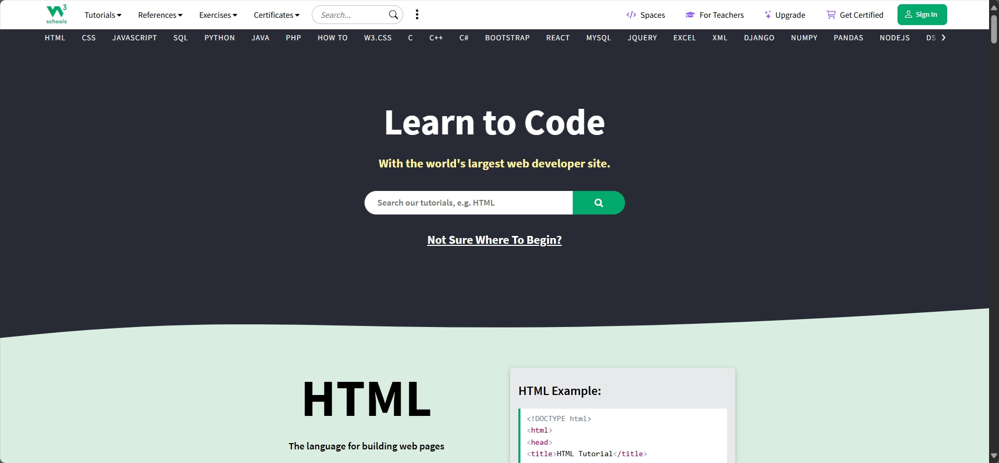999x463 pixels.
Task: Click the For Teachers graduation cap icon
Action: 690,15
